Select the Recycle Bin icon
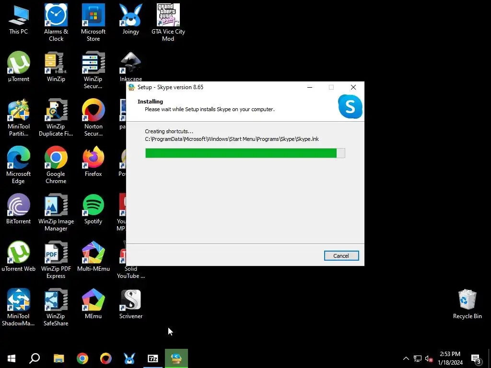491x368 pixels. (467, 304)
